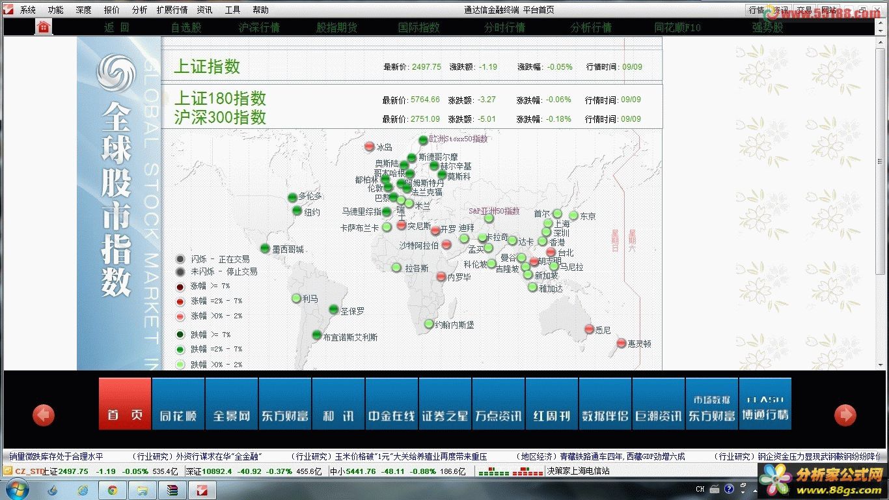
Task: Click the 返回 navigation item
Action: click(116, 27)
